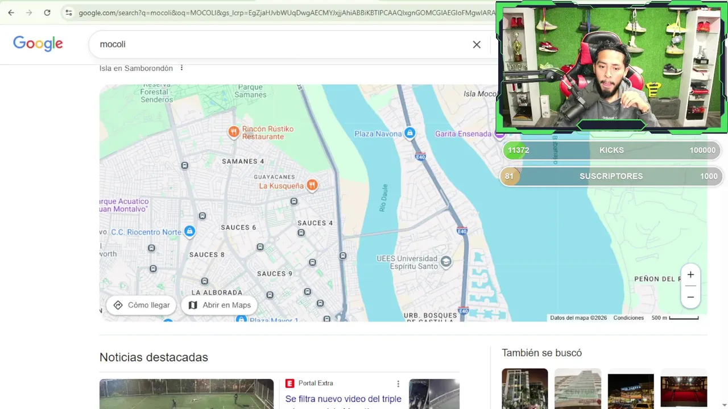This screenshot has width=728, height=409.
Task: Click the SAUCES 8 map label
Action: 206,254
